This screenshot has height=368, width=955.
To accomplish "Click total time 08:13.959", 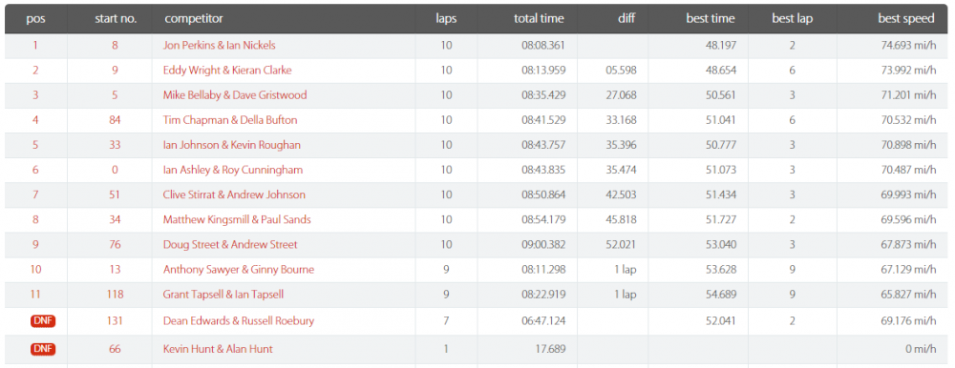I will click(543, 71).
